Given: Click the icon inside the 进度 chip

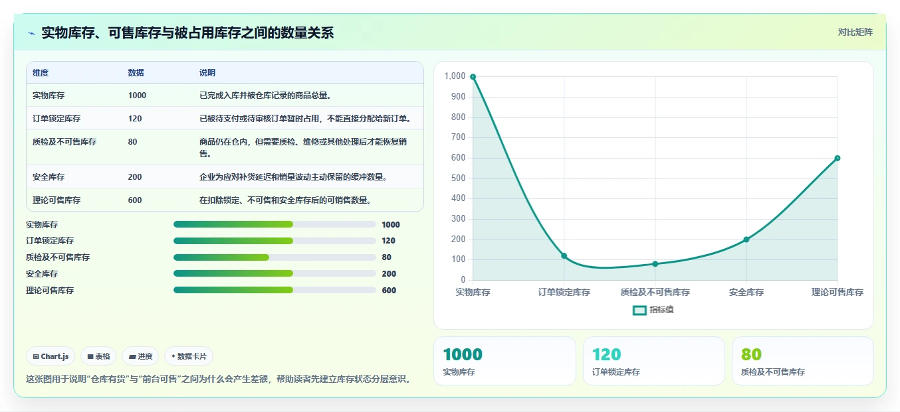Looking at the screenshot, I should [132, 356].
